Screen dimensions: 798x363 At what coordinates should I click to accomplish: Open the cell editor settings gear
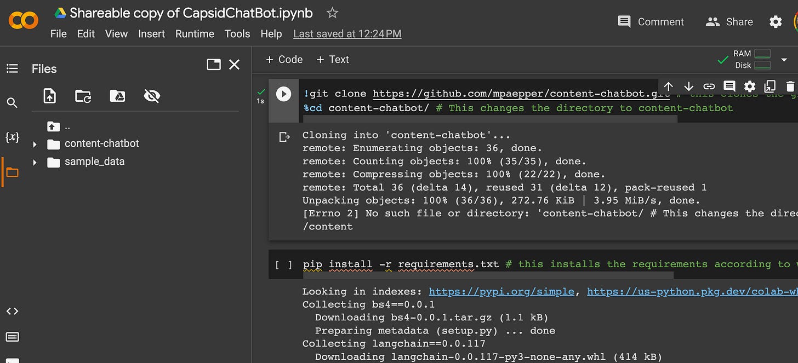coord(750,87)
